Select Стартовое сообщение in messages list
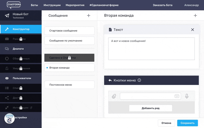 (x=69, y=31)
